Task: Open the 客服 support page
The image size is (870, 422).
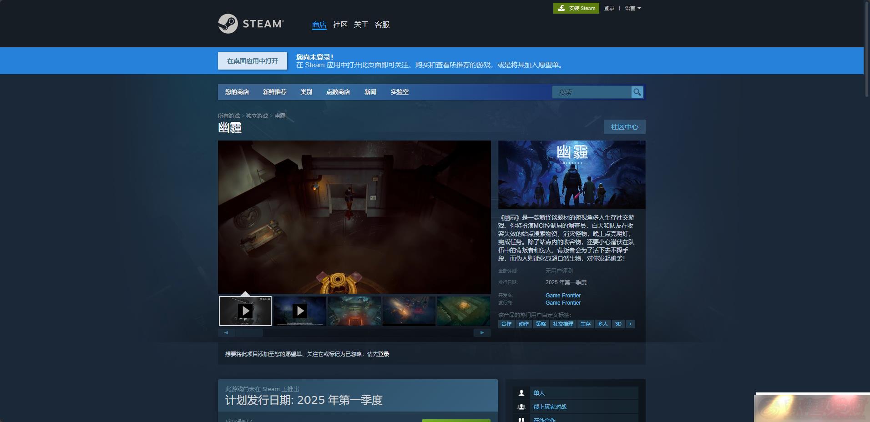Action: click(x=382, y=25)
